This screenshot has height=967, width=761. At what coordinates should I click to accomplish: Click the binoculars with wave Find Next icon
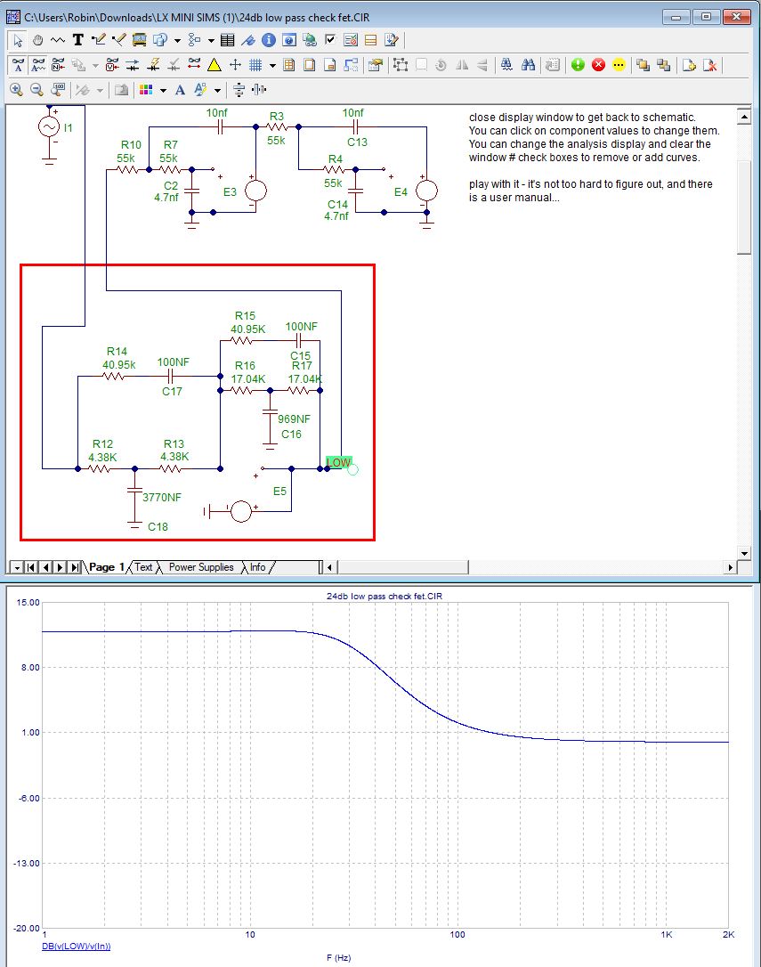pyautogui.click(x=507, y=65)
